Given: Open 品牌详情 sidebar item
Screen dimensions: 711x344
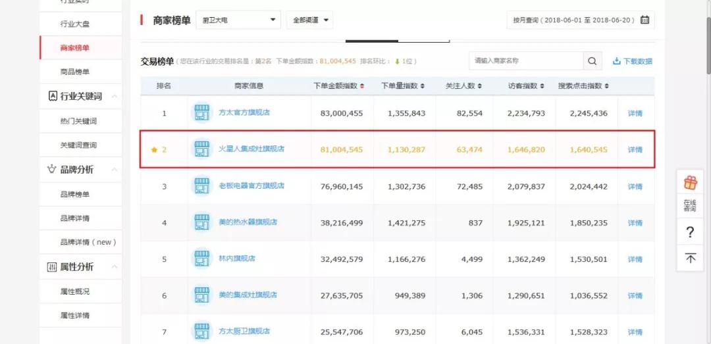Looking at the screenshot, I should click(x=75, y=218).
